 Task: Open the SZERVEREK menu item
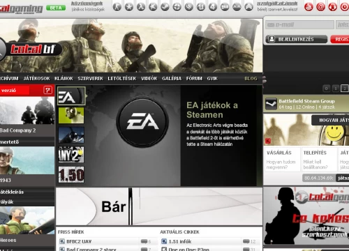pyautogui.click(x=90, y=79)
